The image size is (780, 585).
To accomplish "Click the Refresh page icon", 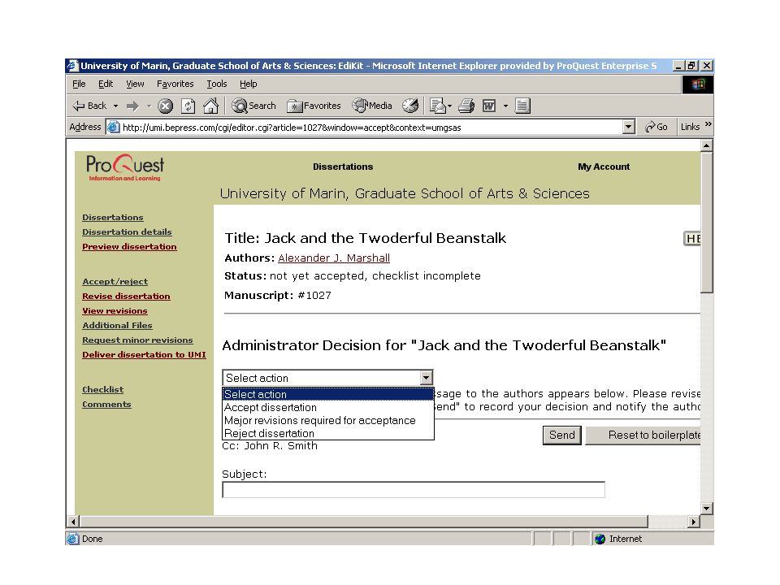I will coord(188,106).
